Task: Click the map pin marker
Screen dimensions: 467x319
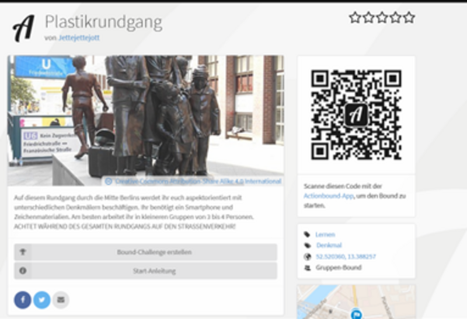Action: point(356,314)
